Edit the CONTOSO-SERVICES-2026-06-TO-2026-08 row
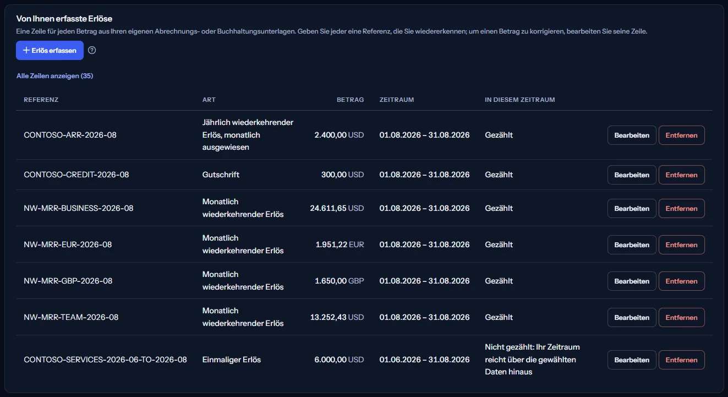This screenshot has width=728, height=397. tap(632, 360)
